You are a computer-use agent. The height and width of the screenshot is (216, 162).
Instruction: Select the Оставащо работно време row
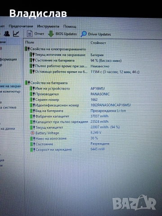point(85,72)
